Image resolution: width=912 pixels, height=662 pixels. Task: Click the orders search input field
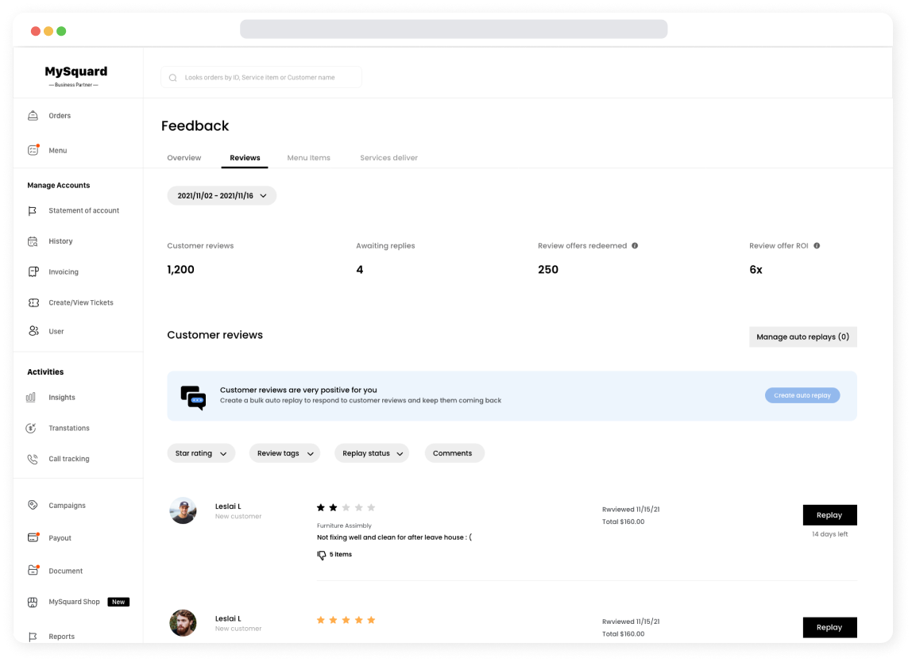[x=261, y=77]
